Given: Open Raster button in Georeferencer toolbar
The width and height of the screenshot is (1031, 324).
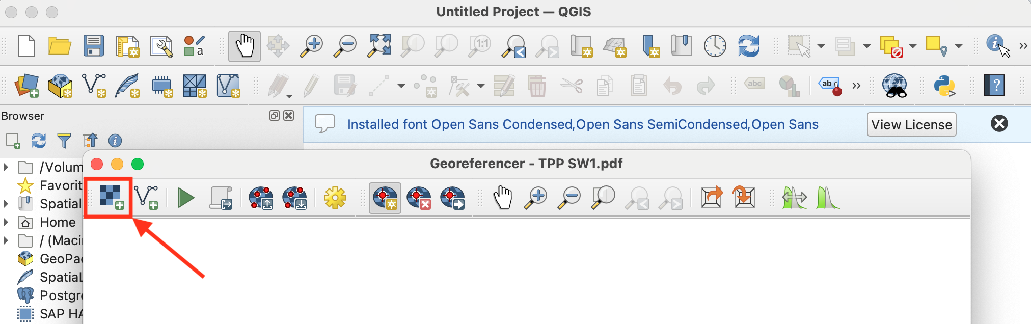Looking at the screenshot, I should [112, 197].
